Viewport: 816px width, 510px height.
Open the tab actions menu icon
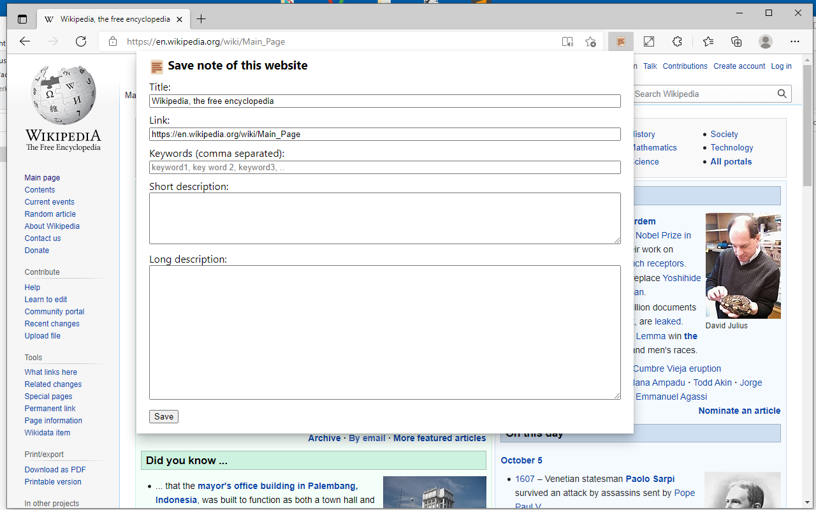[x=22, y=18]
